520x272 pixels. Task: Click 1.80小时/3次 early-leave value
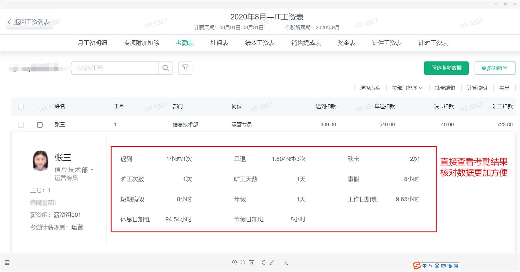click(289, 159)
